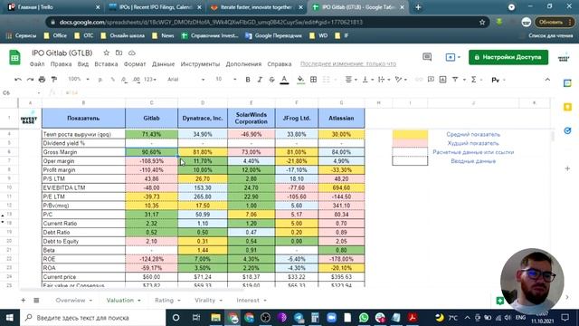Format as percent
Screen dimensions: 579x326
pyautogui.click(x=112, y=80)
